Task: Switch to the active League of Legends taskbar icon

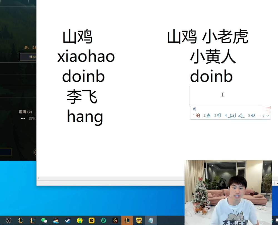Action: click(127, 221)
